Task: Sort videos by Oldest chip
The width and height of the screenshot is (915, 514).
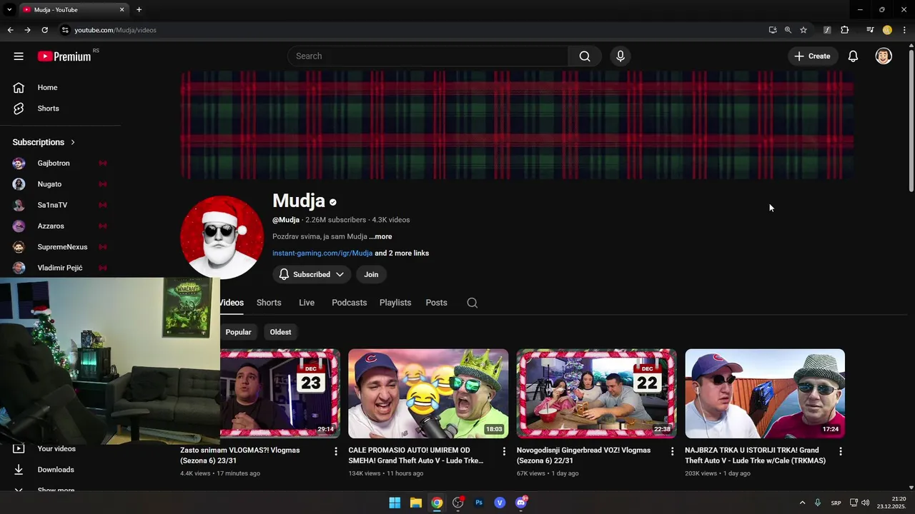Action: coord(280,332)
